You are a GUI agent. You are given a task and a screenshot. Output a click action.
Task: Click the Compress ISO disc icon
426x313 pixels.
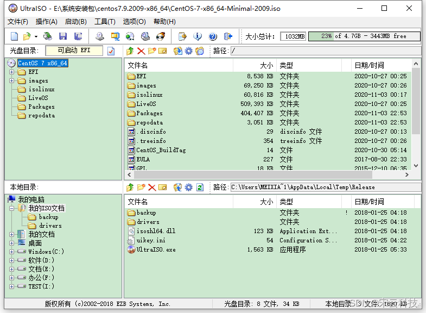(x=130, y=36)
